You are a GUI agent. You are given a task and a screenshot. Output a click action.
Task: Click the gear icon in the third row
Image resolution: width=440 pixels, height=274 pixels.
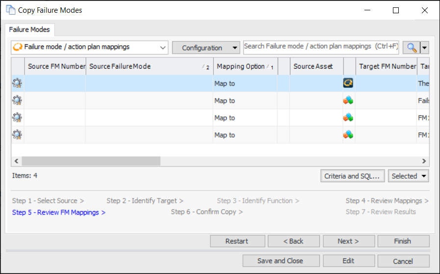coord(17,118)
